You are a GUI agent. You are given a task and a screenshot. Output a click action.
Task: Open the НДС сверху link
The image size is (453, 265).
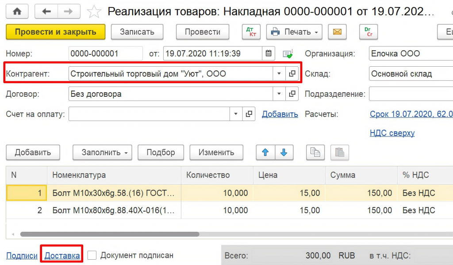click(x=392, y=133)
